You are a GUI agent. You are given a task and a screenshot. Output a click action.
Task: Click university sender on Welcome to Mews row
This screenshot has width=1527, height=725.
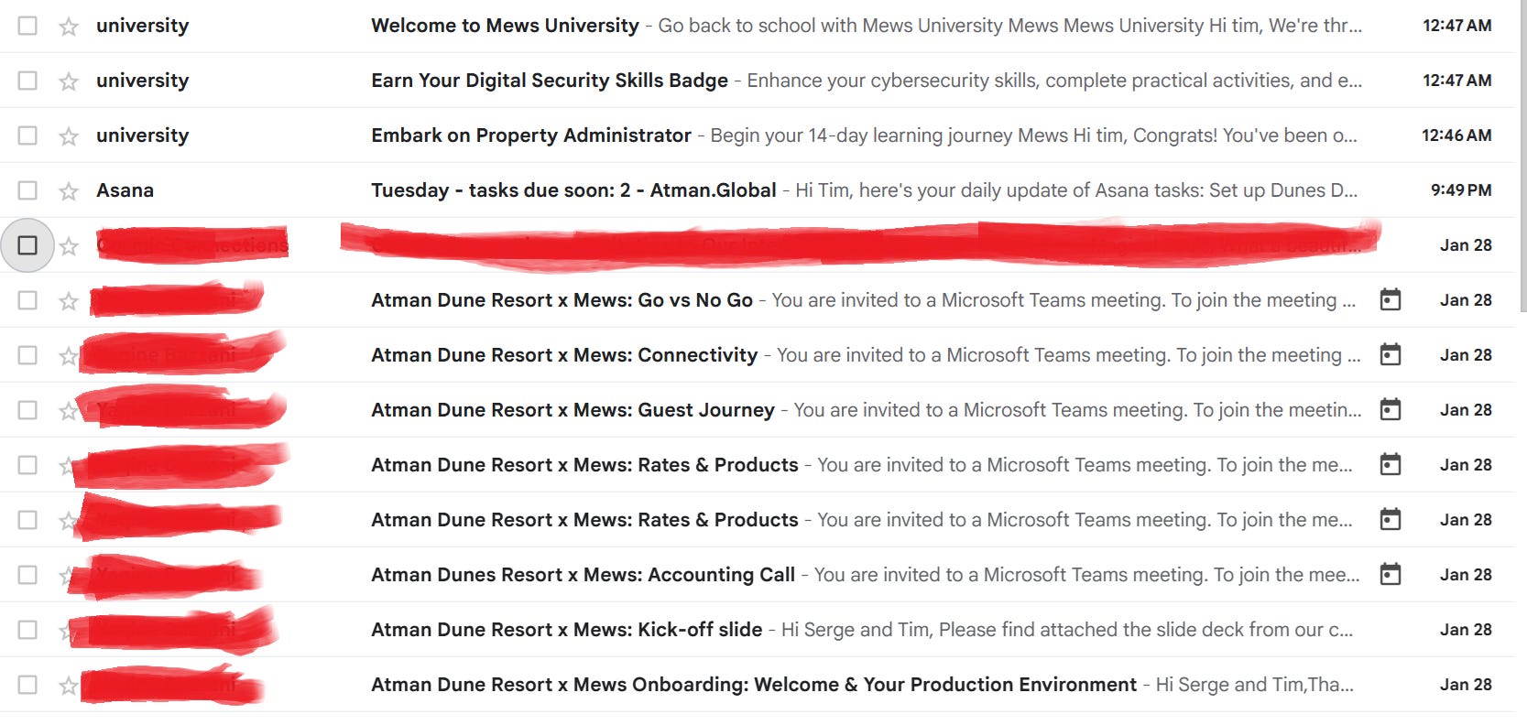pyautogui.click(x=142, y=26)
